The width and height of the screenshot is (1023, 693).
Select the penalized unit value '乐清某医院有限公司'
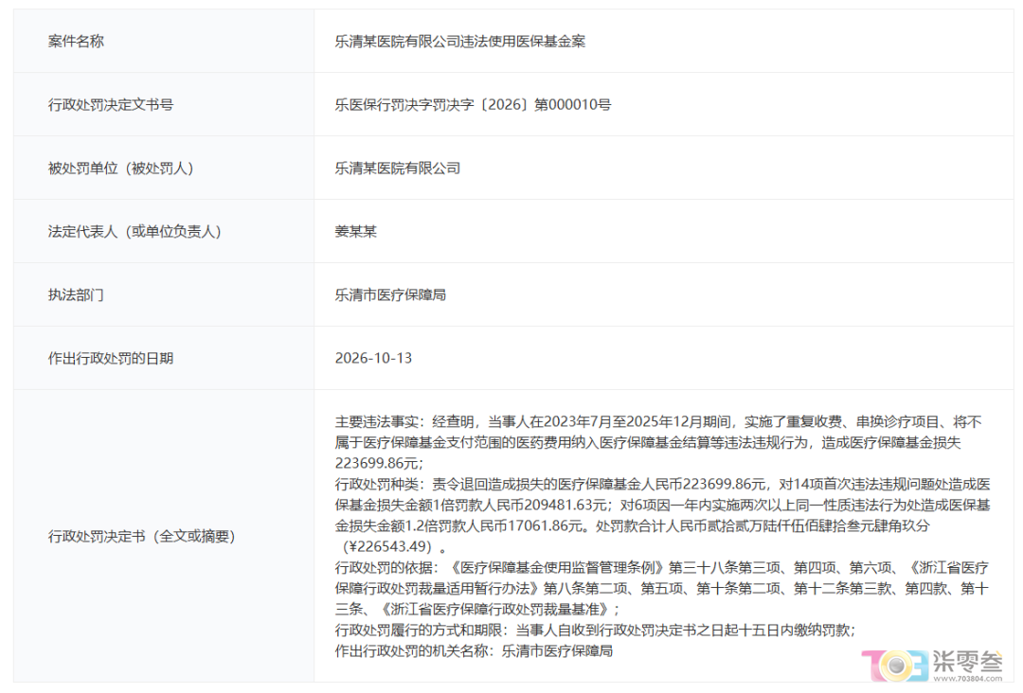[397, 169]
